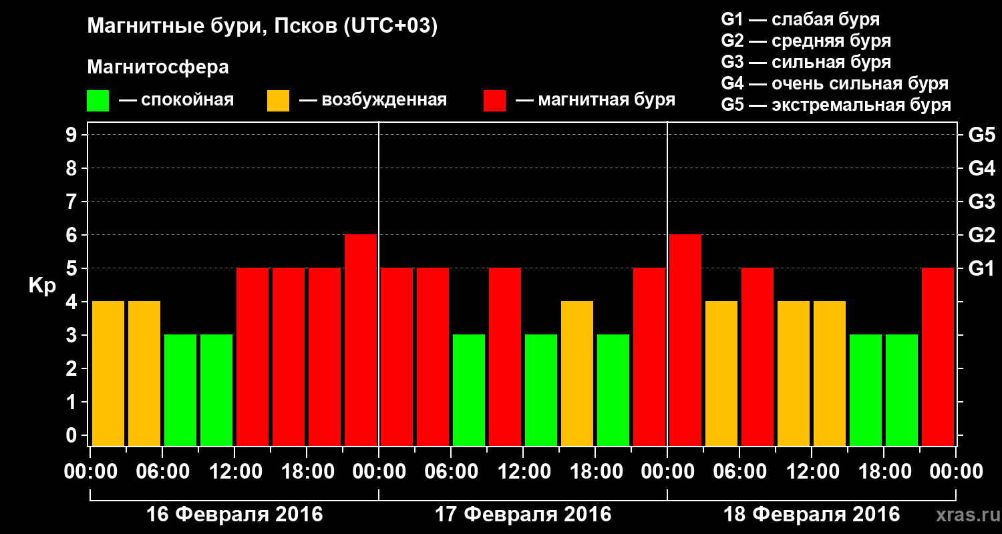Select the Kp 6 bar on 16 Февраля
1002x534 pixels.
[x=361, y=340]
